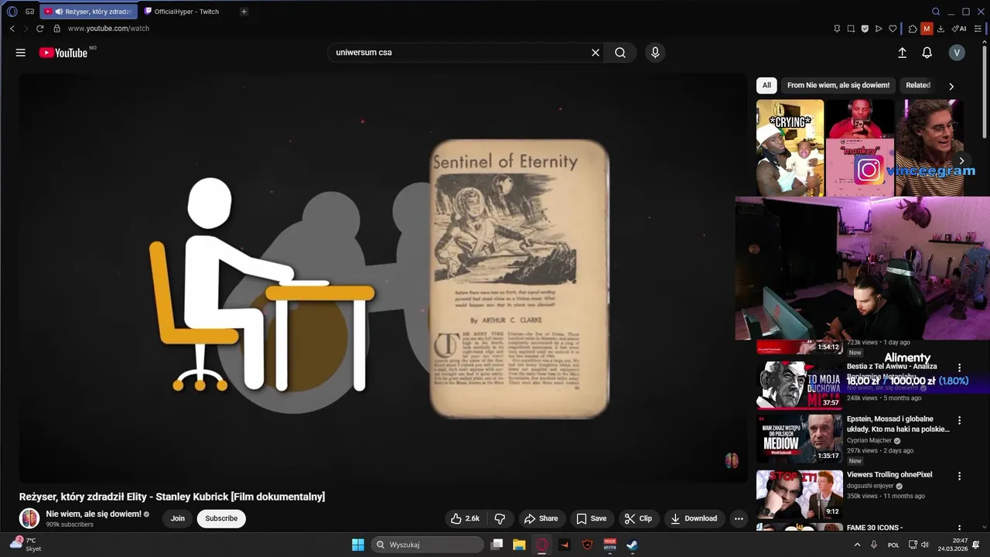Open the browser AI assistant button
The height and width of the screenshot is (557, 990).
point(959,29)
